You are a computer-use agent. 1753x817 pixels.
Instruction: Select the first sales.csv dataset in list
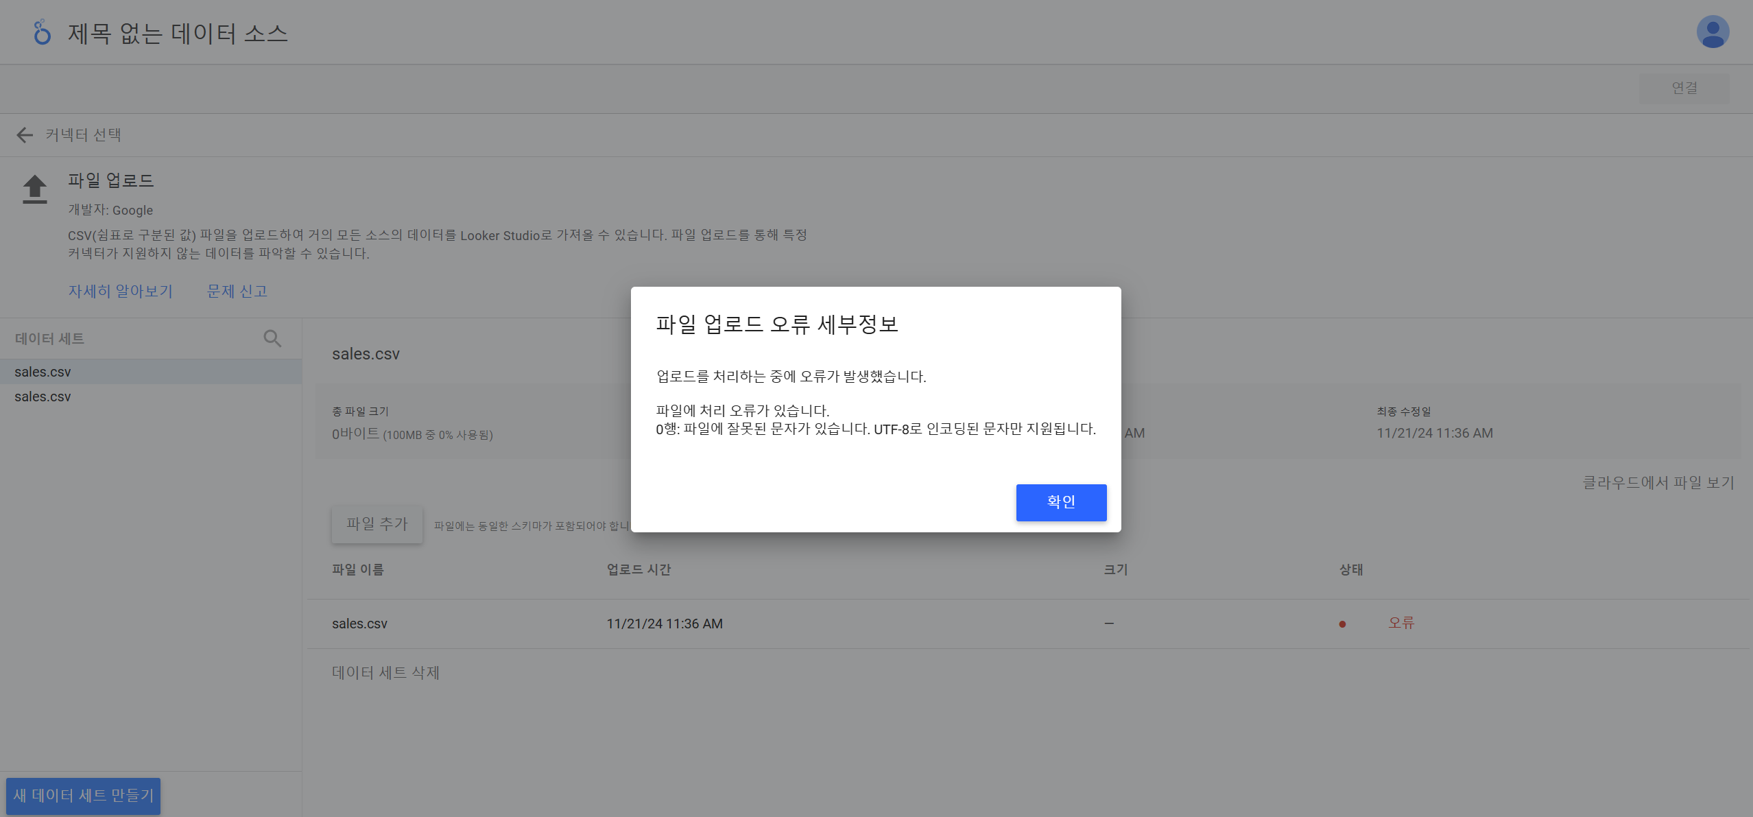(151, 372)
